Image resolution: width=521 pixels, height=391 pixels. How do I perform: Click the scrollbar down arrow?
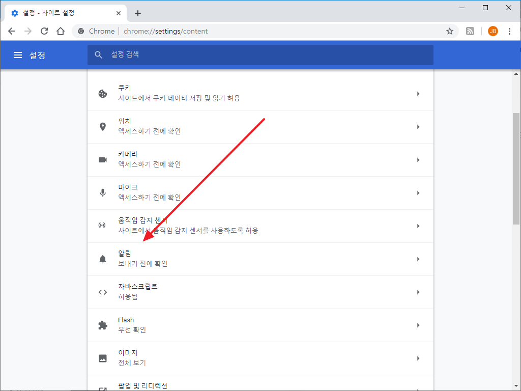(516, 386)
